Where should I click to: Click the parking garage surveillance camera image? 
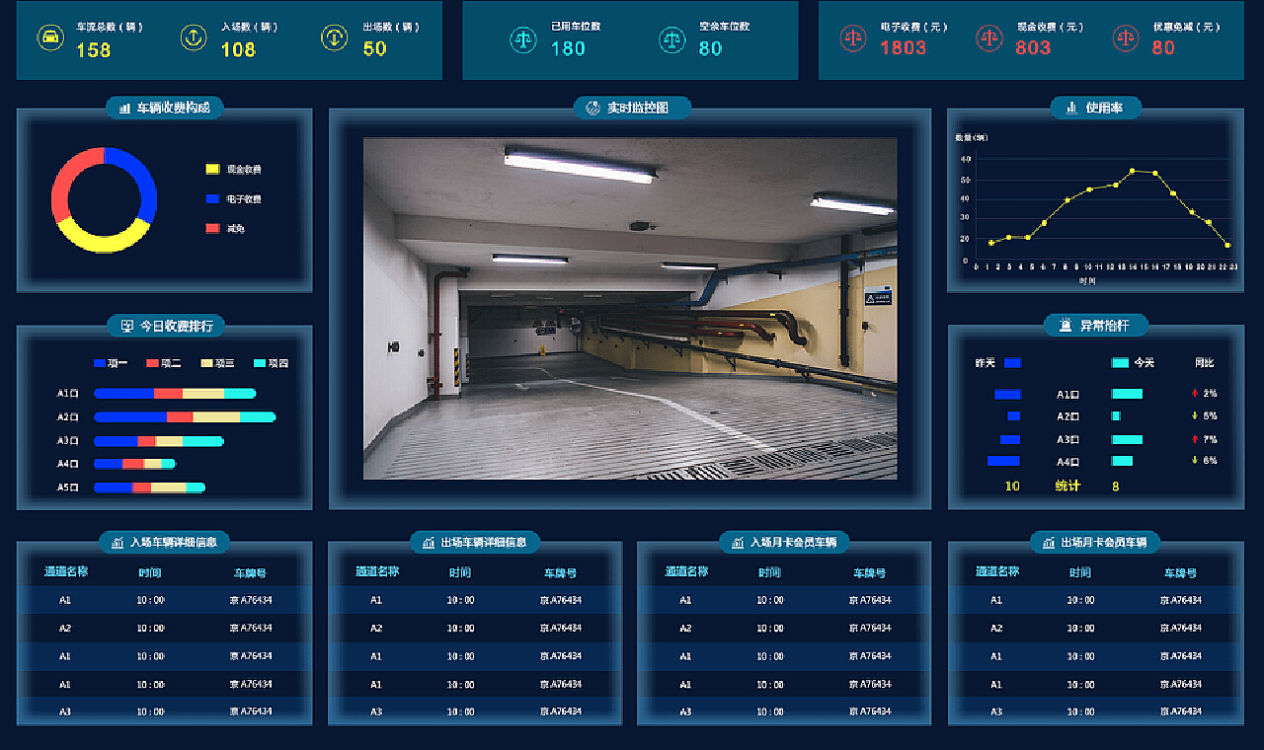[x=630, y=308]
